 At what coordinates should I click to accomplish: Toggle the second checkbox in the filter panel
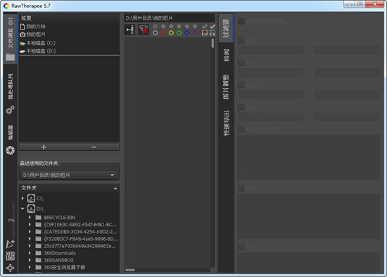241,41
